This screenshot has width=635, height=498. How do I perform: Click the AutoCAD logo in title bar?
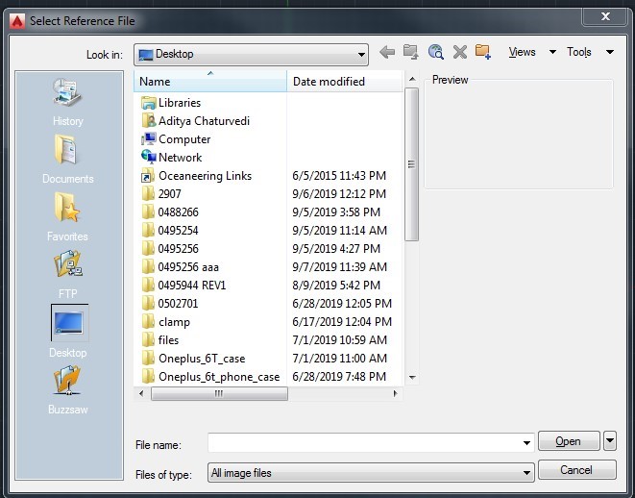[x=17, y=21]
